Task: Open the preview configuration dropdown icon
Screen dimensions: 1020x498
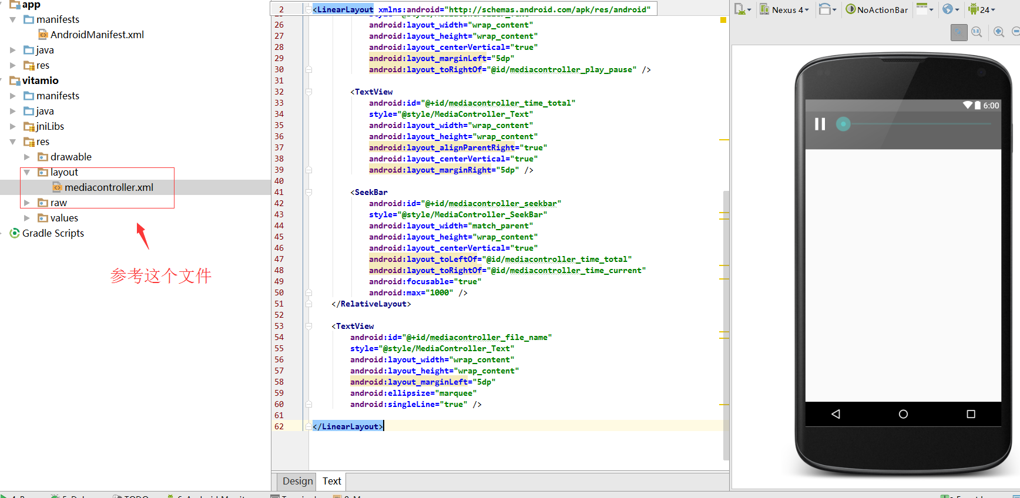Action: tap(742, 9)
